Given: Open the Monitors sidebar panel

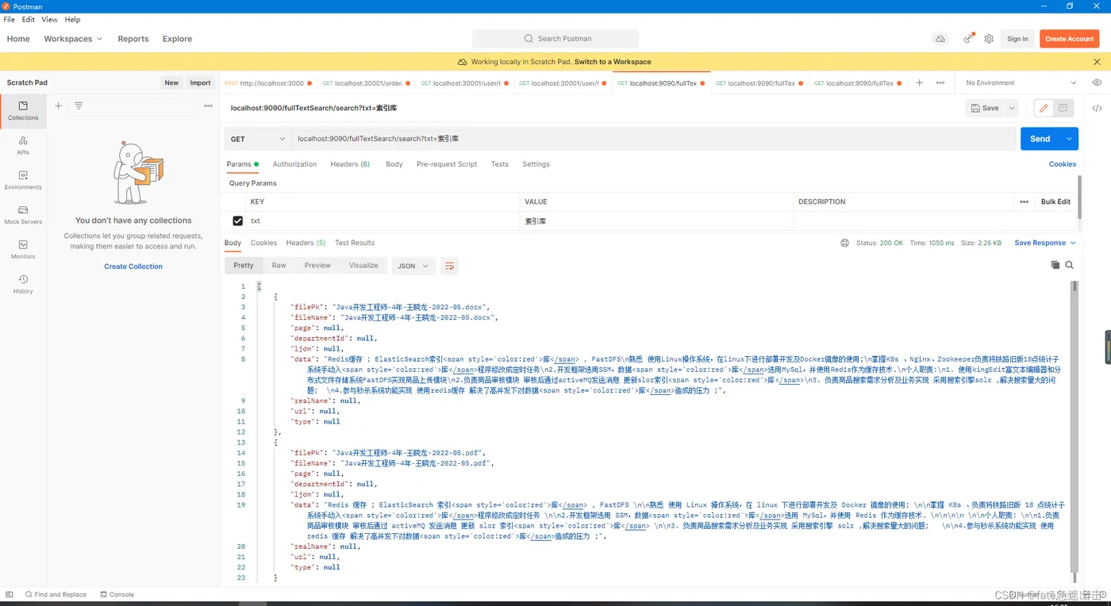Looking at the screenshot, I should tap(23, 250).
